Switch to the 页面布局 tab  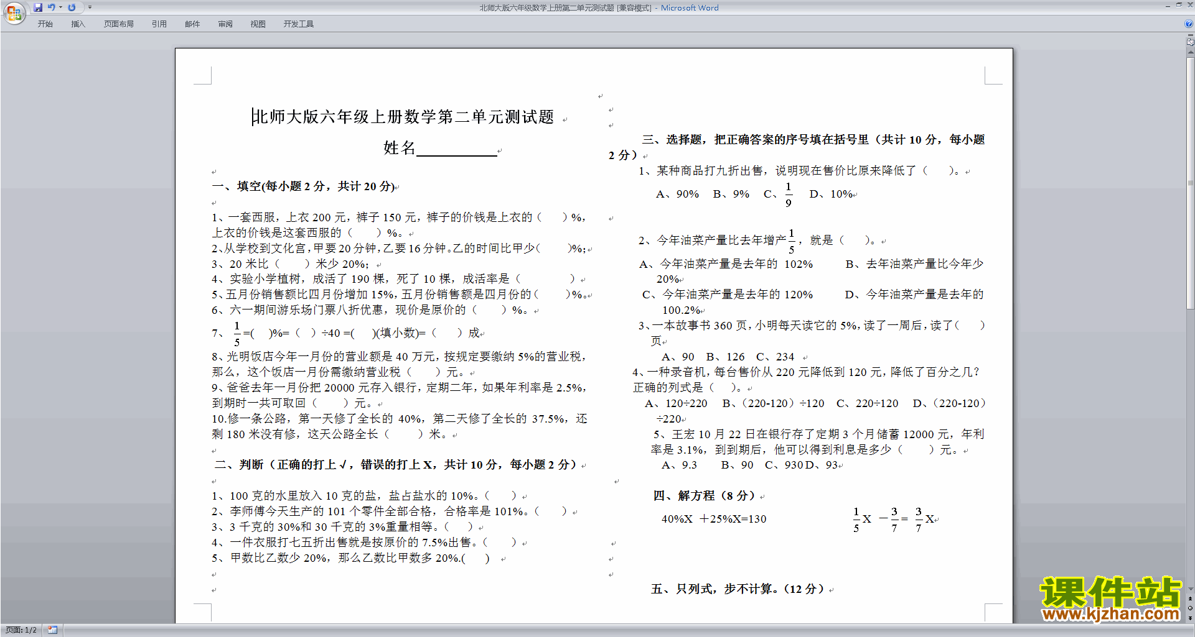tap(119, 24)
